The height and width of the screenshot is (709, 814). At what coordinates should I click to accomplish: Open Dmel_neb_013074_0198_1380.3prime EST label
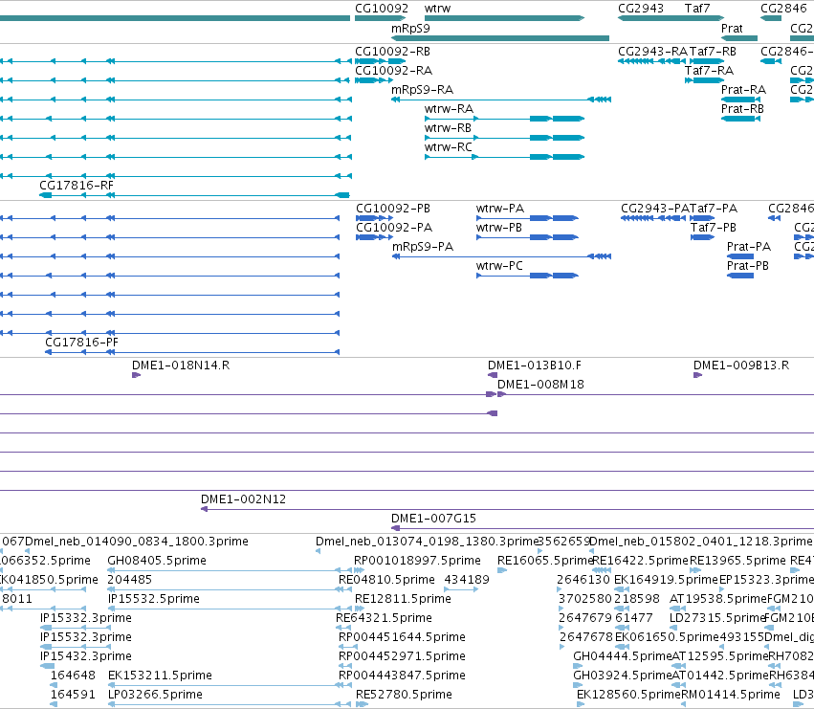pyautogui.click(x=428, y=542)
